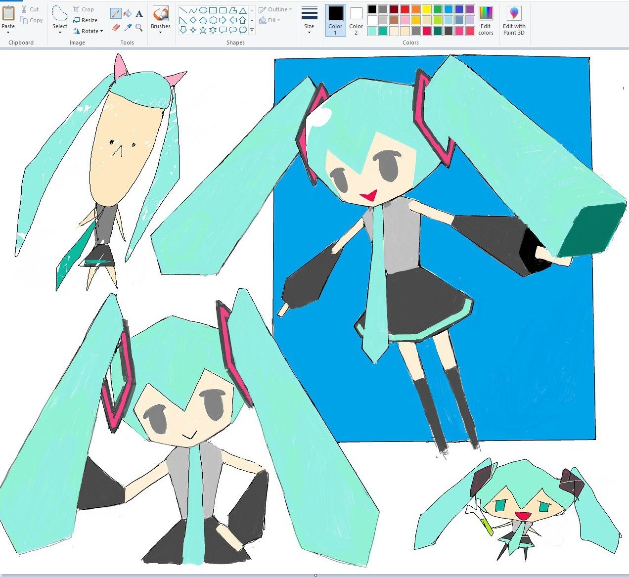Click the Copy button
Viewport: 629px width, 577px height.
(32, 20)
